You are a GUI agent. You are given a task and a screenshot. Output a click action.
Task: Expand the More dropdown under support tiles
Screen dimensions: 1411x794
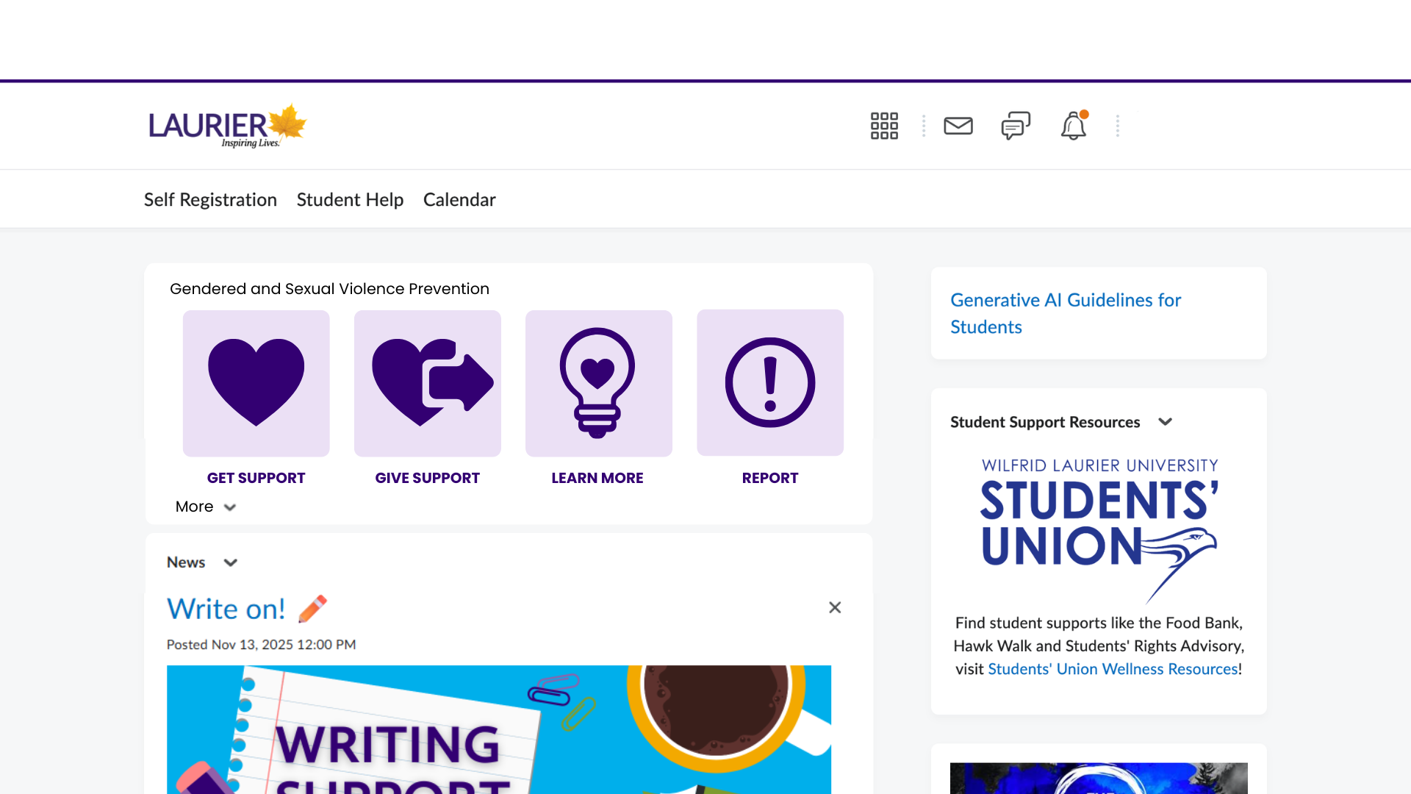(x=206, y=507)
